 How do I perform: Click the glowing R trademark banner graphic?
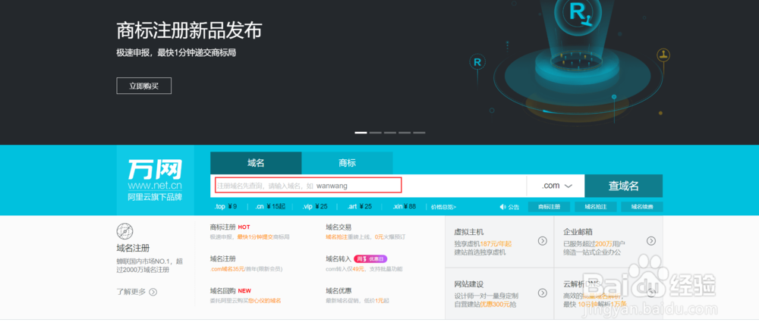(x=576, y=63)
